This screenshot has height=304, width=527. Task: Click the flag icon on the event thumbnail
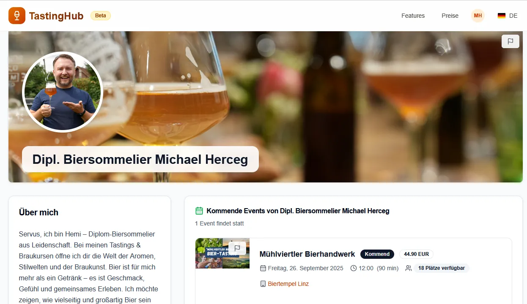tap(237, 248)
